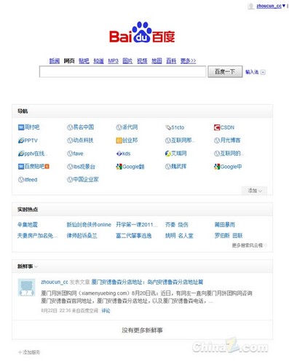The height and width of the screenshot is (364, 289).
Task: Open the PPTV favicon shortcut
Action: pos(21,141)
